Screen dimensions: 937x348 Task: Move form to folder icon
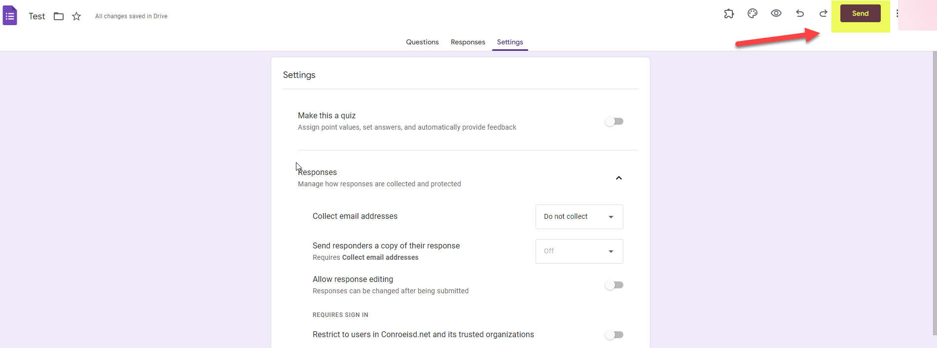(59, 16)
